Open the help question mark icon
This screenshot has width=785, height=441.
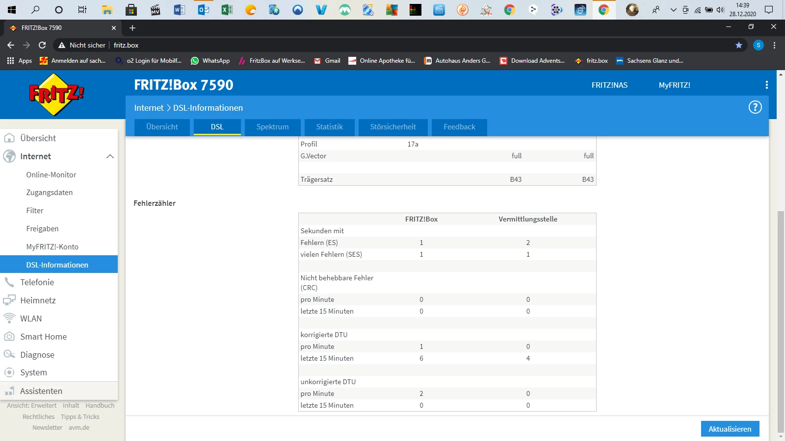click(x=755, y=107)
